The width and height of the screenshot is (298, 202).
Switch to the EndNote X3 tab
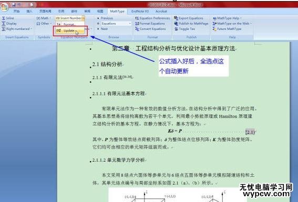coord(140,12)
